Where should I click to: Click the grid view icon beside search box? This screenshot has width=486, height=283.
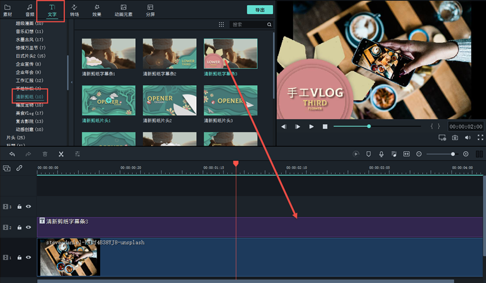click(x=221, y=25)
